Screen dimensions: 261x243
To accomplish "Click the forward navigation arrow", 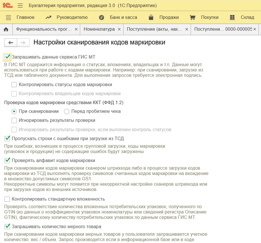I will [23, 42].
